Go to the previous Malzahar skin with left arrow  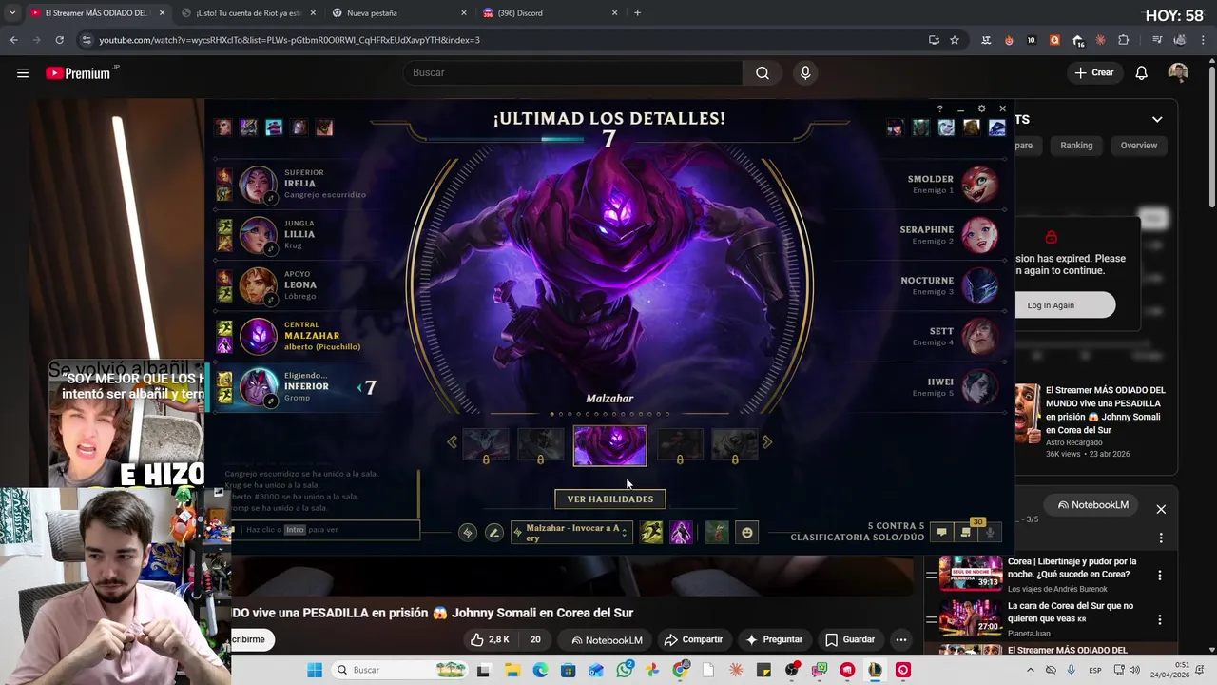[452, 441]
